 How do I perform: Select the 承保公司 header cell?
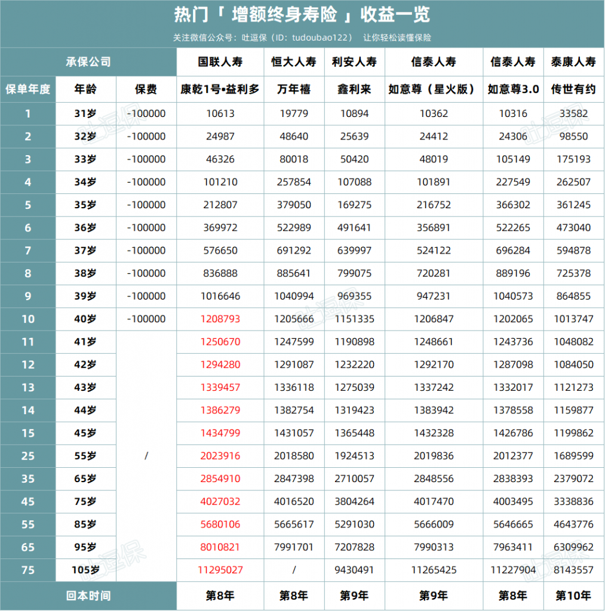click(88, 62)
